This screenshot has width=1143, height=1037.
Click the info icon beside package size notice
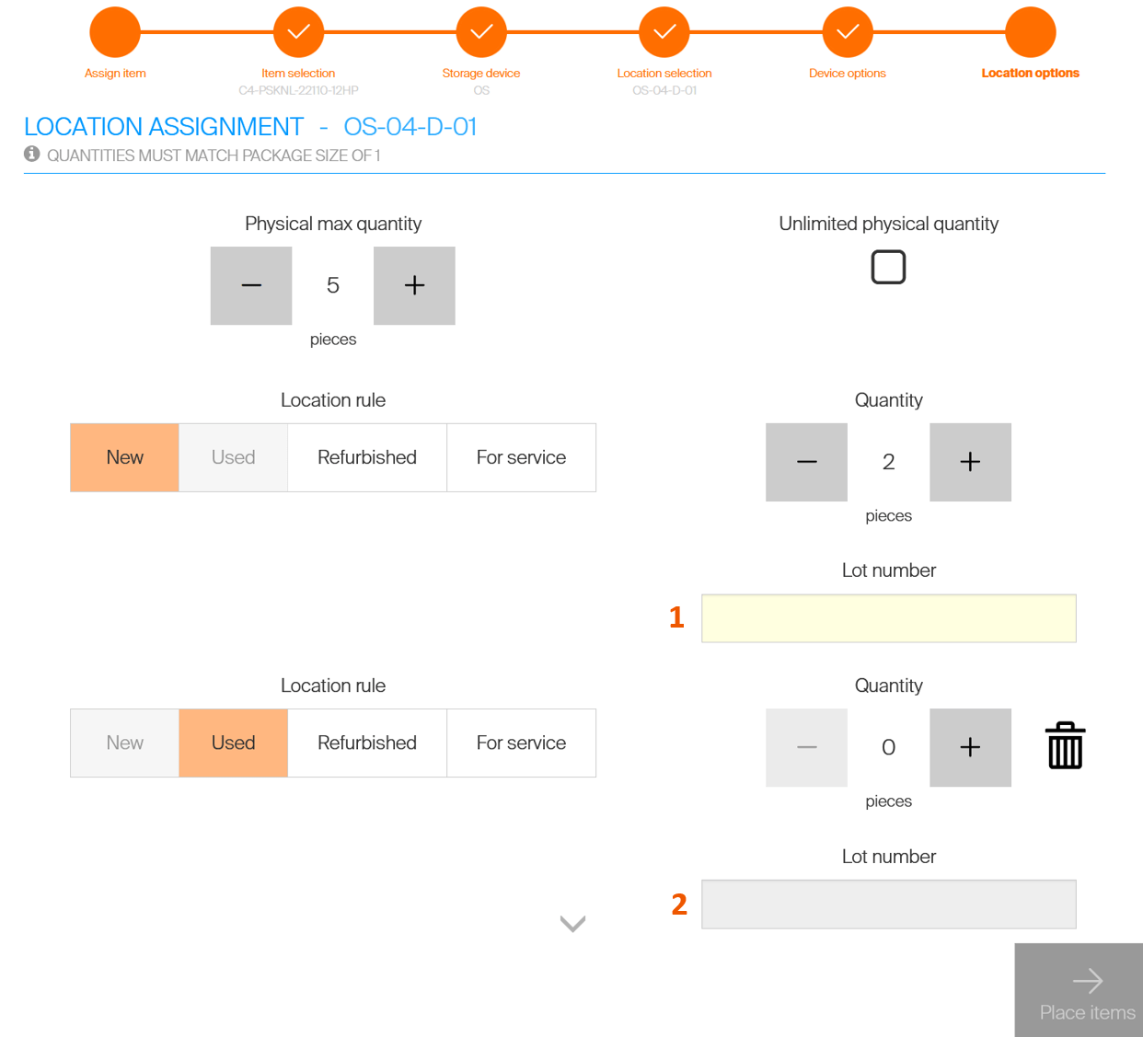point(32,155)
